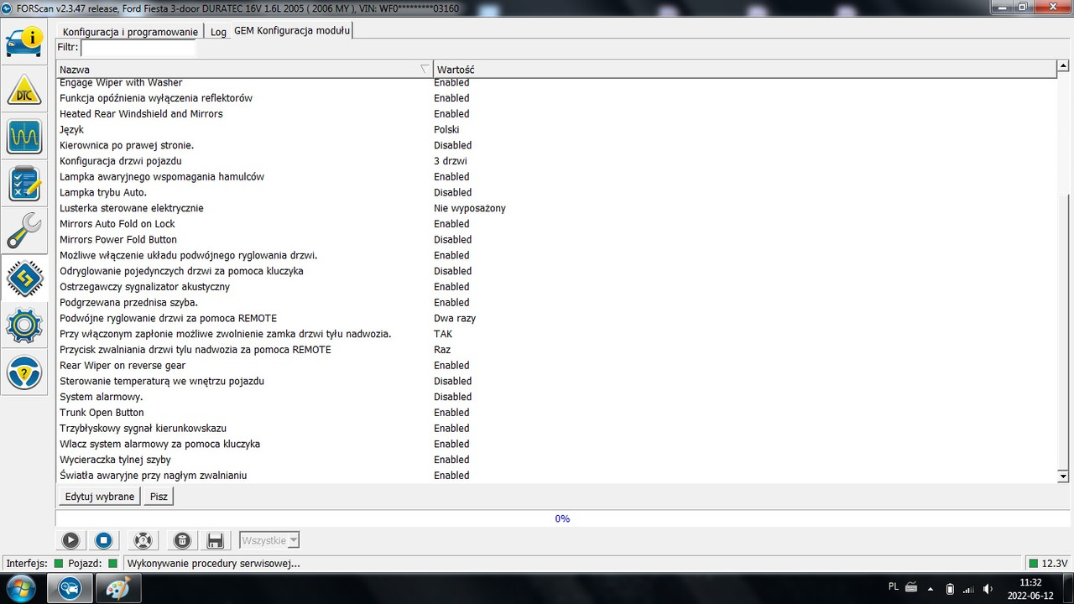Click the scrollbar up arrow
The image size is (1074, 604).
1063,67
